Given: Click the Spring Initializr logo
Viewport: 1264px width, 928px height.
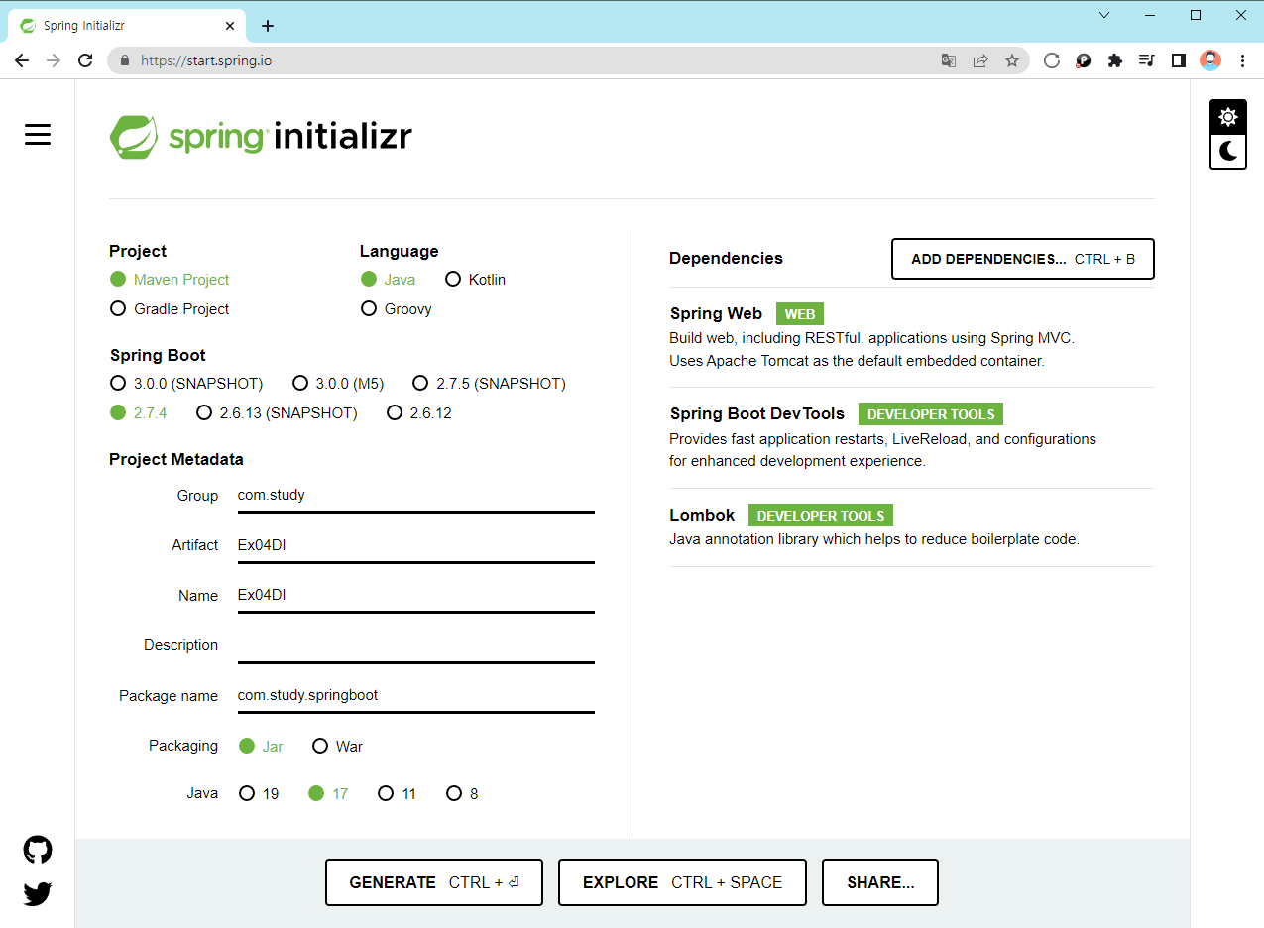Looking at the screenshot, I should click(261, 137).
